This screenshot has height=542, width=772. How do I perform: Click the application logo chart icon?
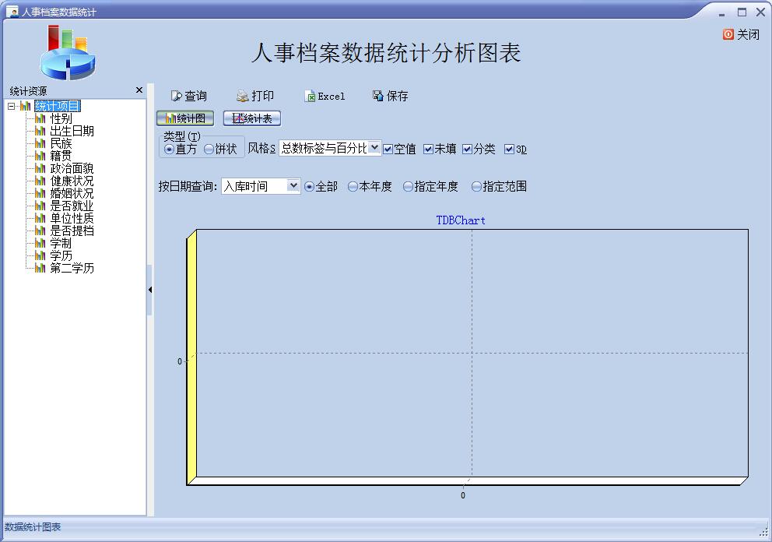pos(66,53)
